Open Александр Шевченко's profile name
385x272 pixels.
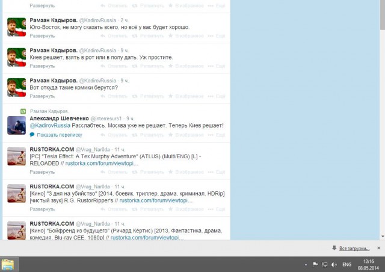click(59, 119)
